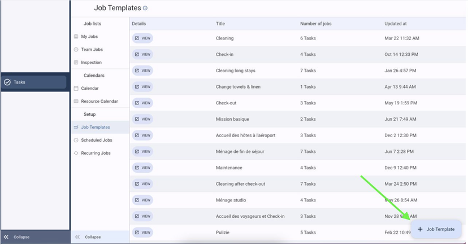This screenshot has height=245, width=468.
Task: Click the 'Mar 22 11:32 AM' date cell
Action: click(402, 38)
